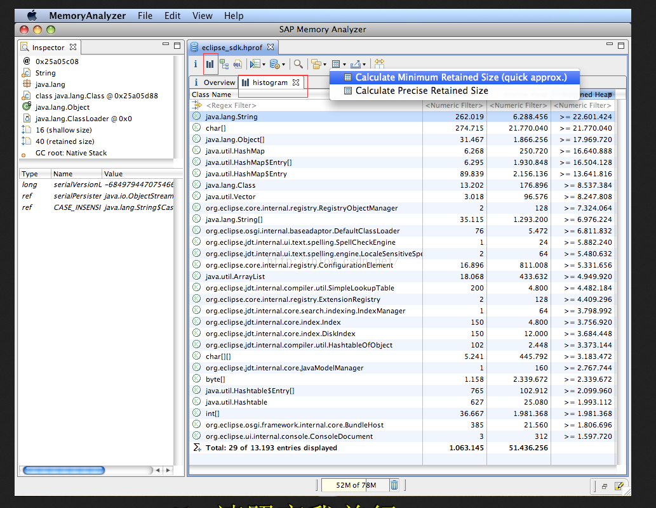Click the histogram toolbar icon
Image resolution: width=656 pixels, height=508 pixels.
click(x=210, y=64)
